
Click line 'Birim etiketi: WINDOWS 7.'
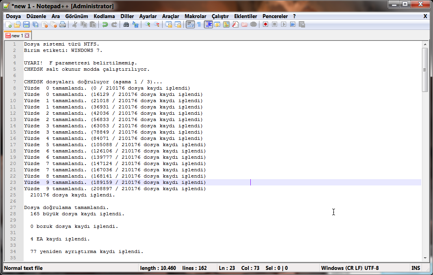click(63, 50)
